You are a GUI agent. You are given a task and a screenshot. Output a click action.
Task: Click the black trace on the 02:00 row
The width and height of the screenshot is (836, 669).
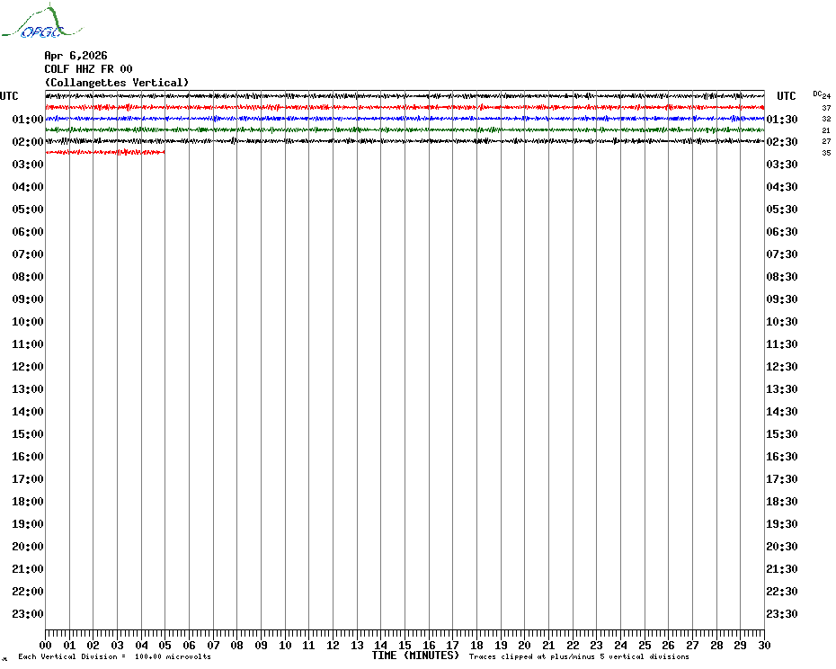click(x=405, y=141)
